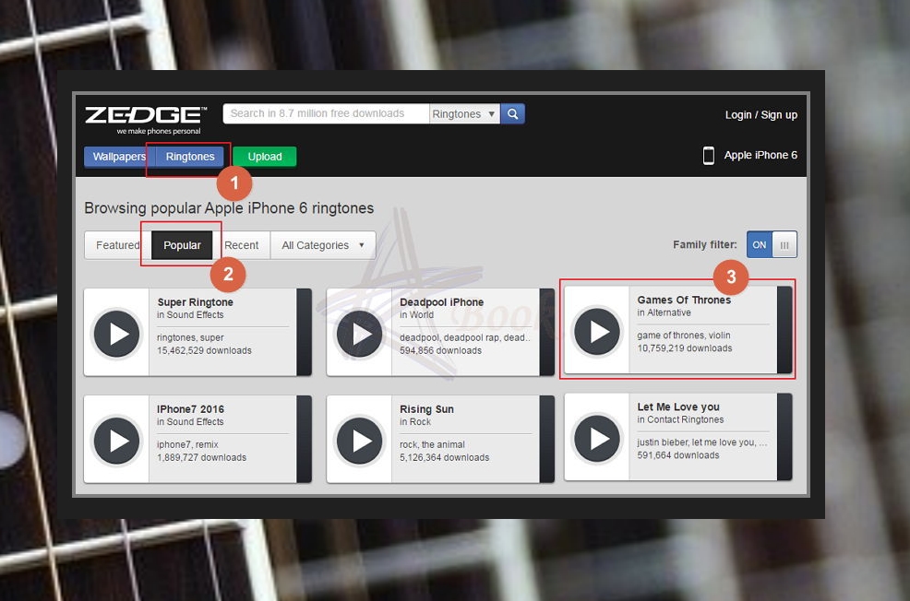Play the Super Ringtone preview
910x601 pixels.
pos(116,334)
